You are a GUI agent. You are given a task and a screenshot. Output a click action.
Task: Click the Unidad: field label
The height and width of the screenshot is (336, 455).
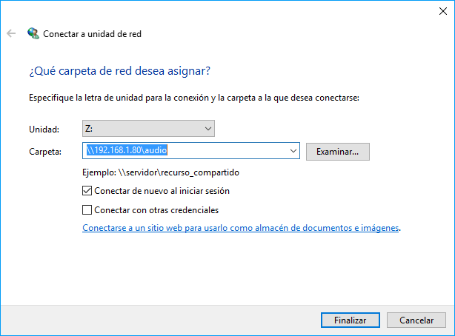(x=43, y=130)
